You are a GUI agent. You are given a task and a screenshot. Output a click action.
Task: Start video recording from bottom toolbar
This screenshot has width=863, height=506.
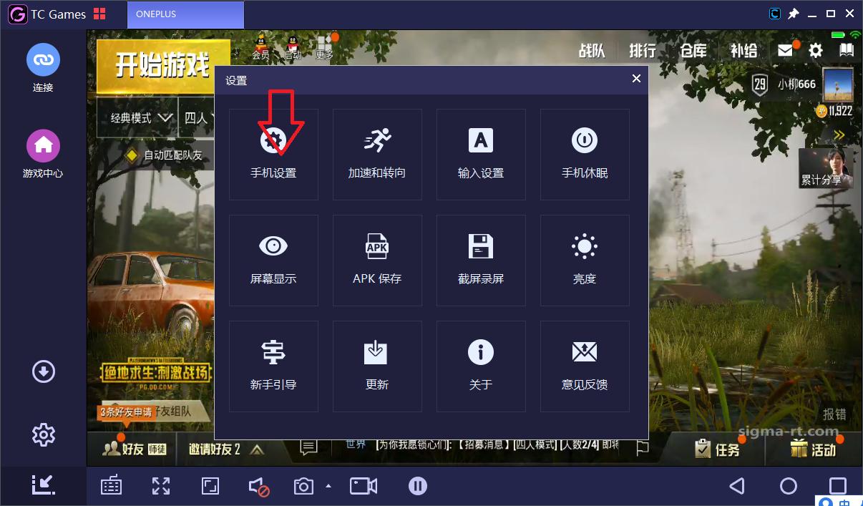pos(363,485)
